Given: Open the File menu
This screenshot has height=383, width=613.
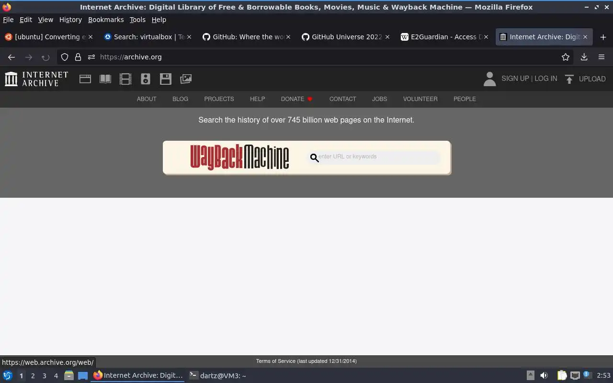Looking at the screenshot, I should (8, 20).
